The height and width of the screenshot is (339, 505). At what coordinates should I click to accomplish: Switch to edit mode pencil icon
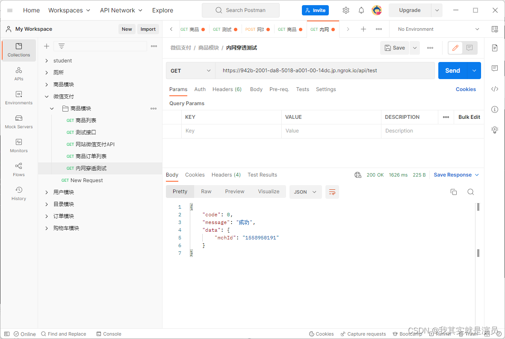pos(455,48)
